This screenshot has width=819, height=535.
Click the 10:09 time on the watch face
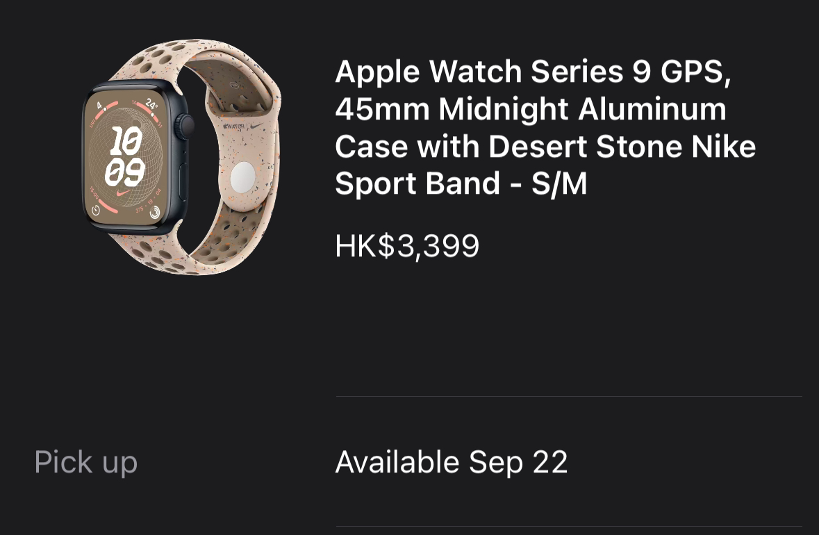point(125,156)
